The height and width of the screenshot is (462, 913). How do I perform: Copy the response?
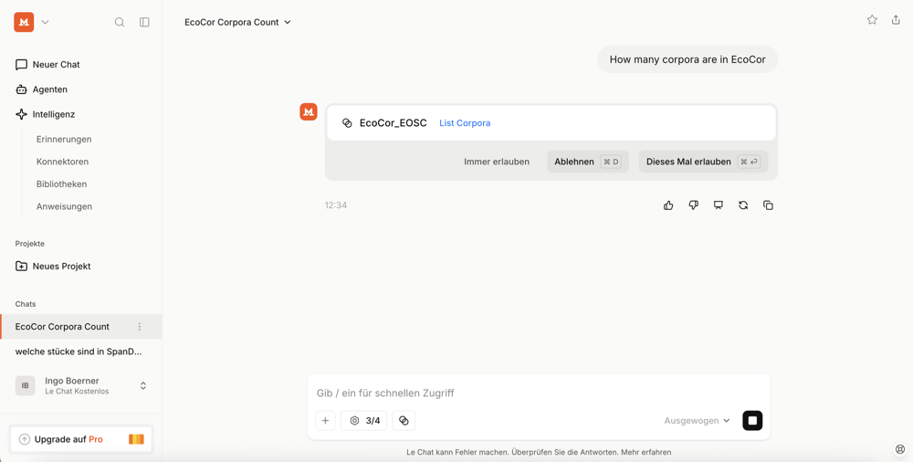point(768,205)
